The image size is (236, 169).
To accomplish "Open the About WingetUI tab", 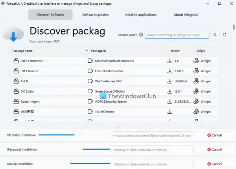I will click(x=186, y=15).
